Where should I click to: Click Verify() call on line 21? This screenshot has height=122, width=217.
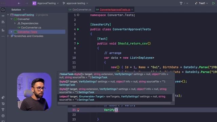(x=111, y=110)
